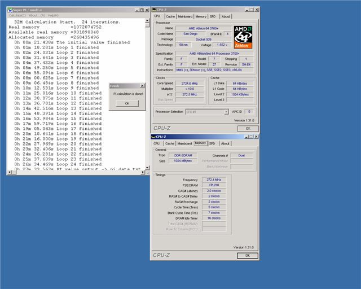The image size is (361, 289).
Task: Open the Calculate menu in Super PI
Action: coord(17,15)
